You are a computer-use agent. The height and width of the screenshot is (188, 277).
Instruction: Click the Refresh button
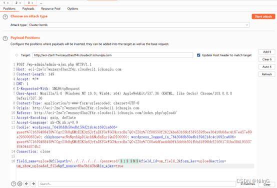pyautogui.click(x=267, y=74)
